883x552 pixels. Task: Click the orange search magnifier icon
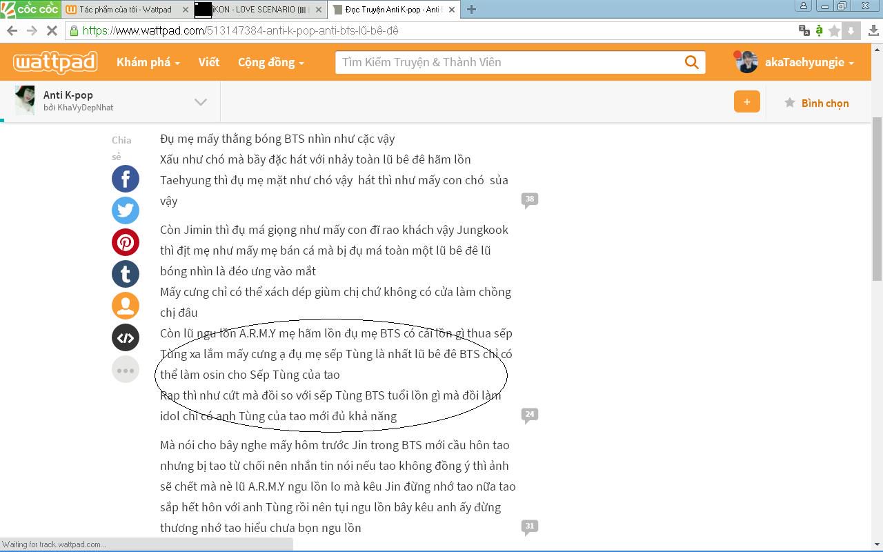tap(692, 62)
